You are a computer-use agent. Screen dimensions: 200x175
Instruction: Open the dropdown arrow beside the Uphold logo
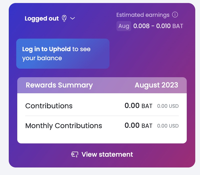tap(72, 18)
